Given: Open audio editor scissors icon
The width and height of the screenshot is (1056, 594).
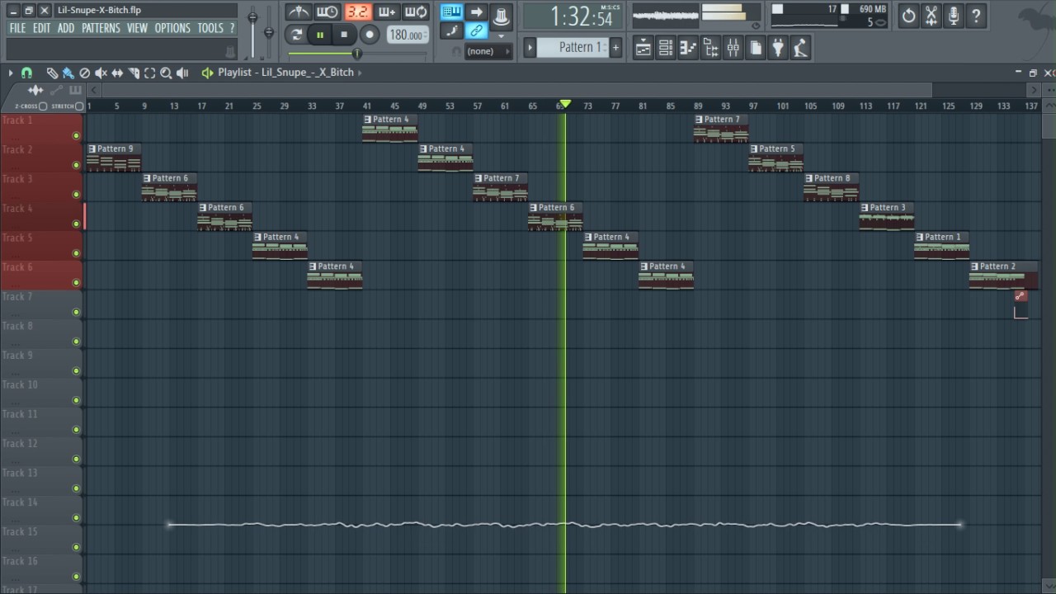Looking at the screenshot, I should coord(931,15).
